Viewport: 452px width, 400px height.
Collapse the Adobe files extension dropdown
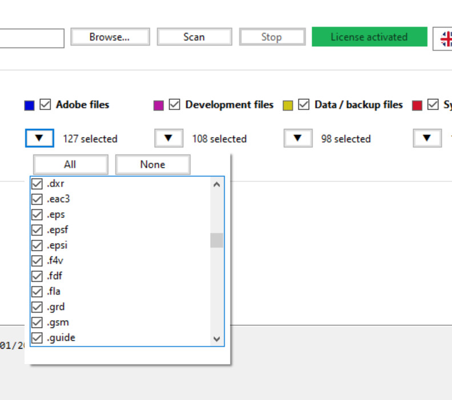[x=39, y=138]
